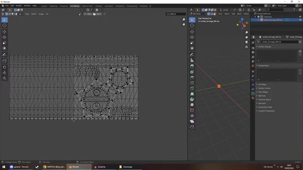This screenshot has width=303, height=170.
Task: Open the Mesh menu in 3D viewport
Action: pyautogui.click(x=239, y=14)
